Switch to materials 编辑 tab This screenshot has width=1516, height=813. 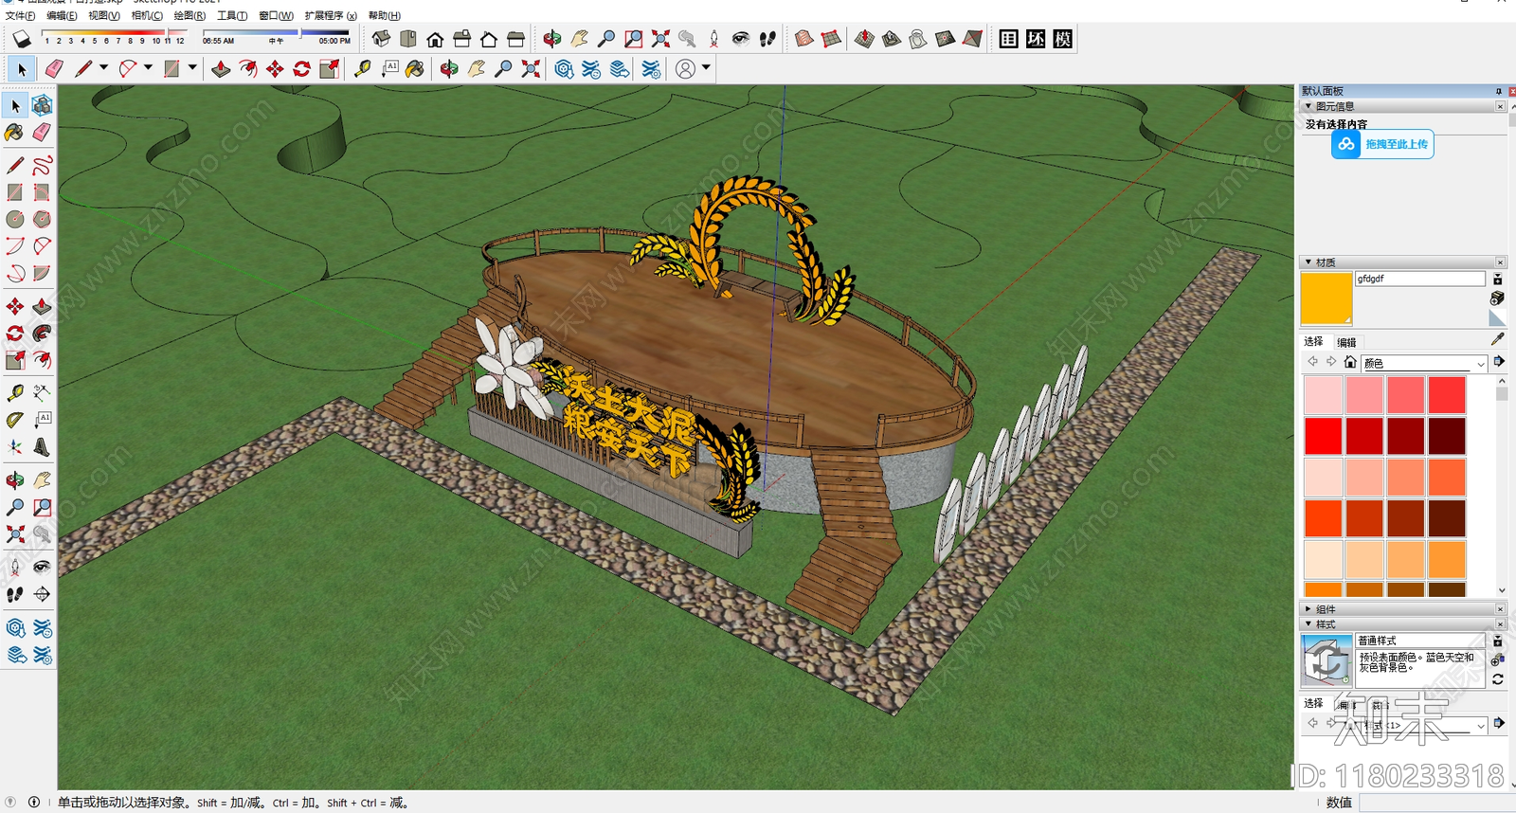[1346, 342]
